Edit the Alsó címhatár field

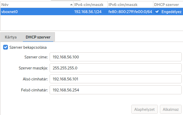pos(116,79)
